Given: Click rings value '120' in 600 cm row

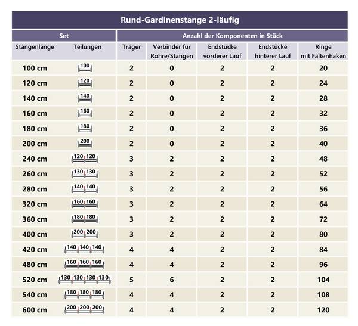Looking at the screenshot, I should click(x=323, y=309).
